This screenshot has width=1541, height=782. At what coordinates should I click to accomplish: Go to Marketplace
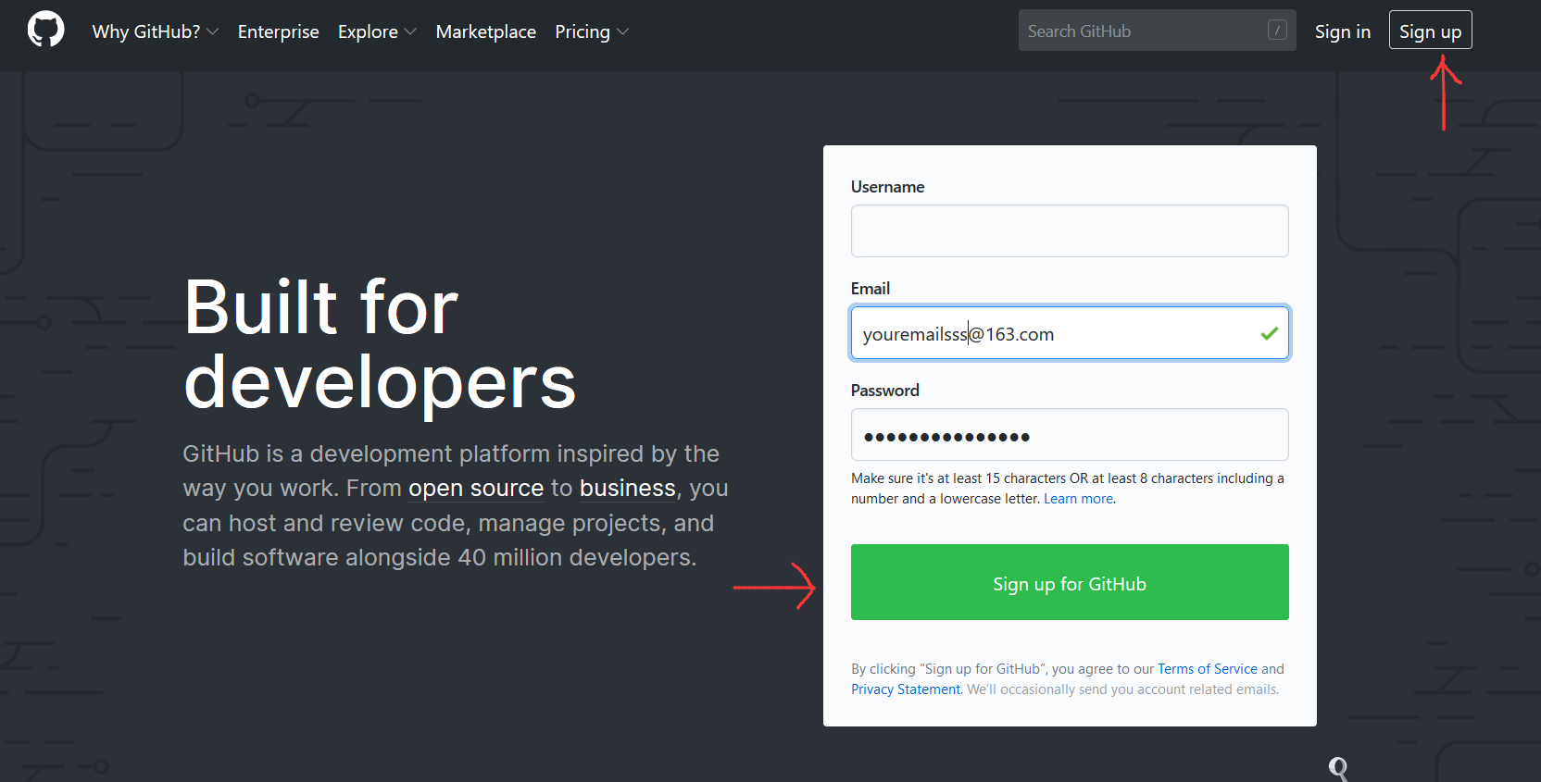485,31
